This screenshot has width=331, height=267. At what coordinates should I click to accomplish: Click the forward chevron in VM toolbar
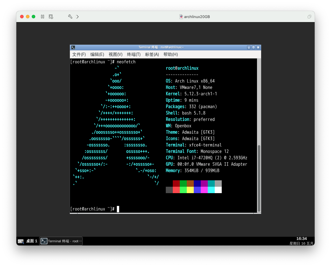pyautogui.click(x=78, y=17)
